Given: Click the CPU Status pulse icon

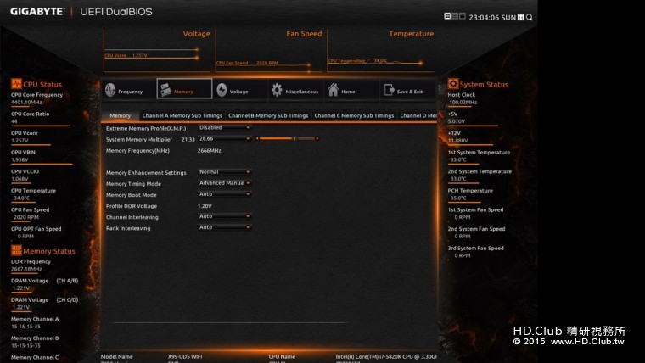Looking at the screenshot, I should (16, 84).
